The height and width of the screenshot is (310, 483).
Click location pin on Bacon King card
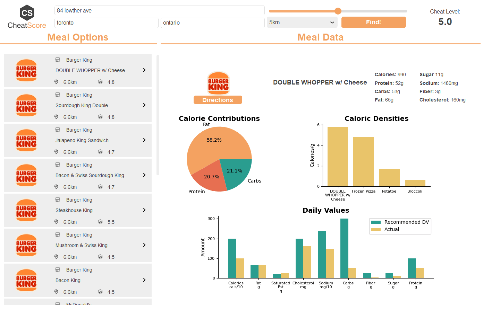point(56,292)
